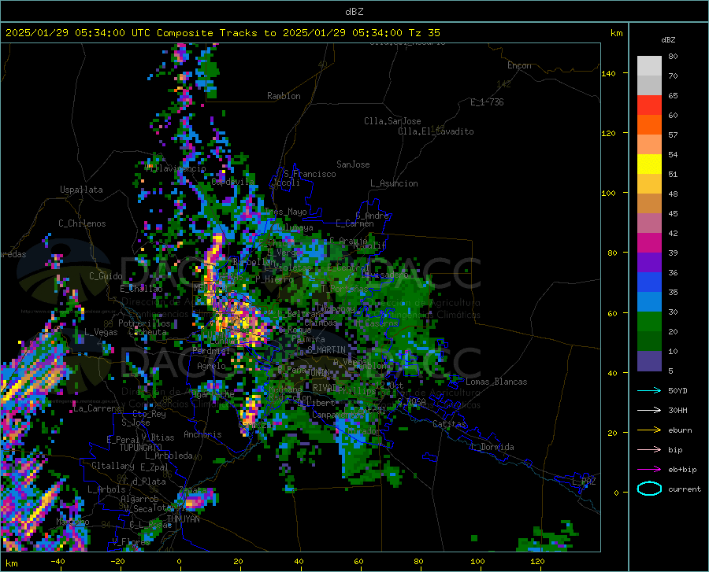Image resolution: width=709 pixels, height=572 pixels.
Task: Click the dBZ heading above color scale
Action: coord(668,39)
